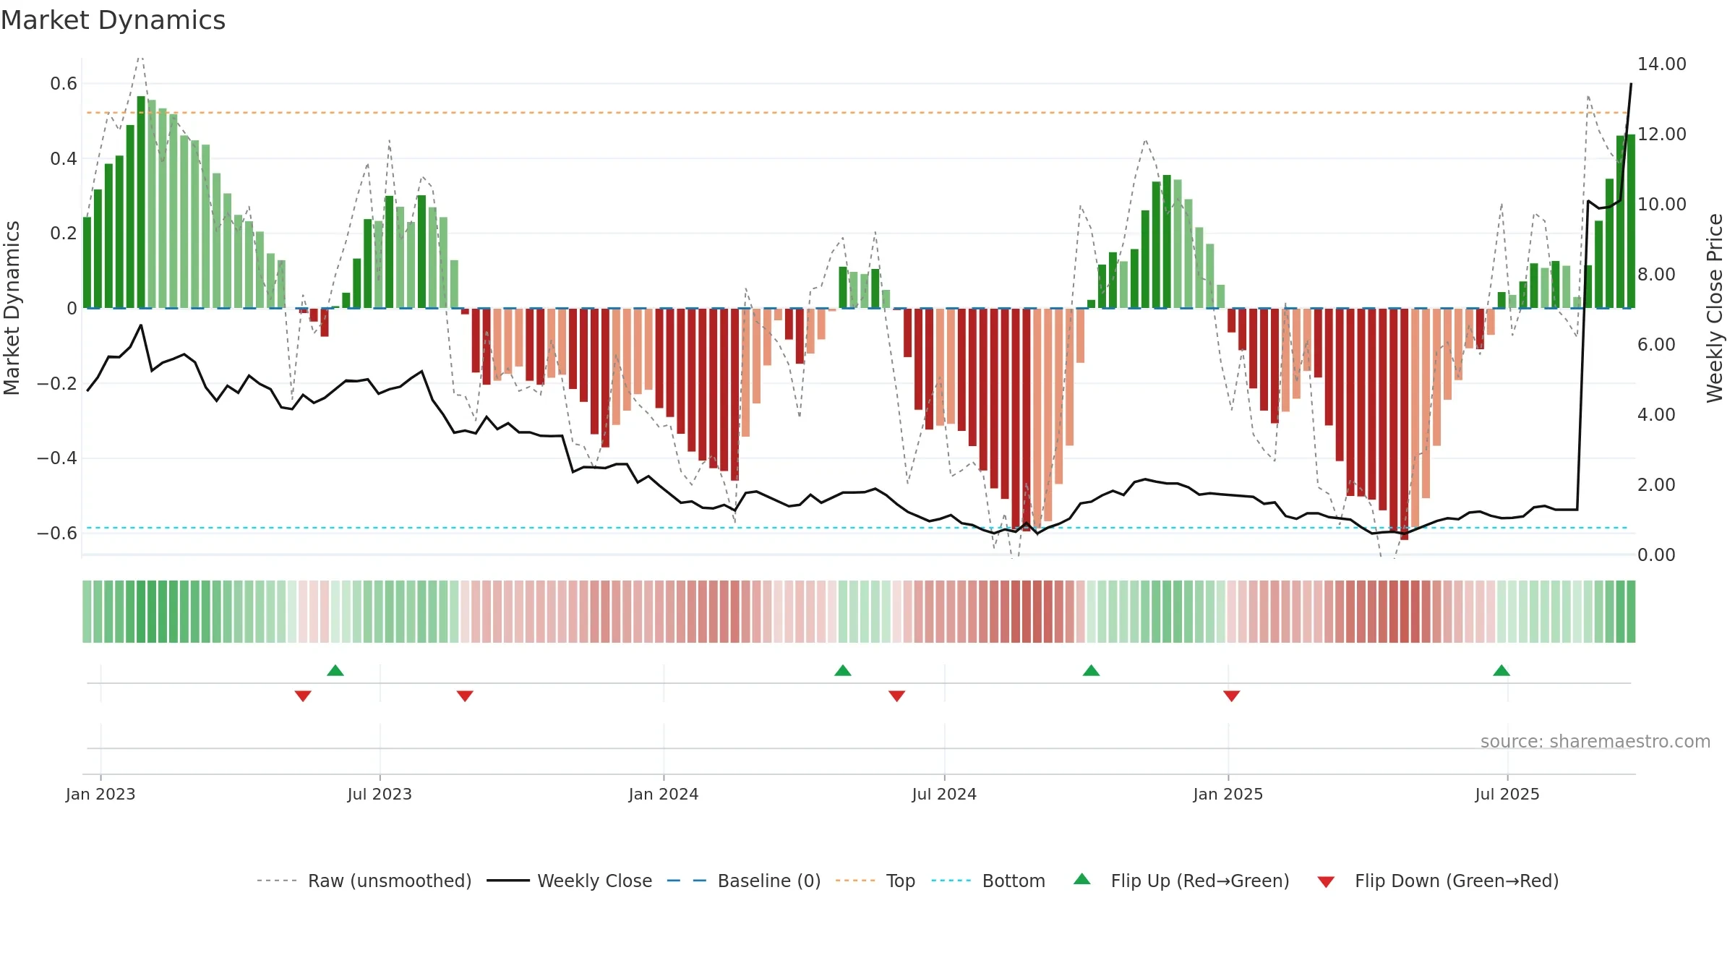Click the first red flip-down marker in May 2023
The image size is (1735, 976).
[303, 695]
